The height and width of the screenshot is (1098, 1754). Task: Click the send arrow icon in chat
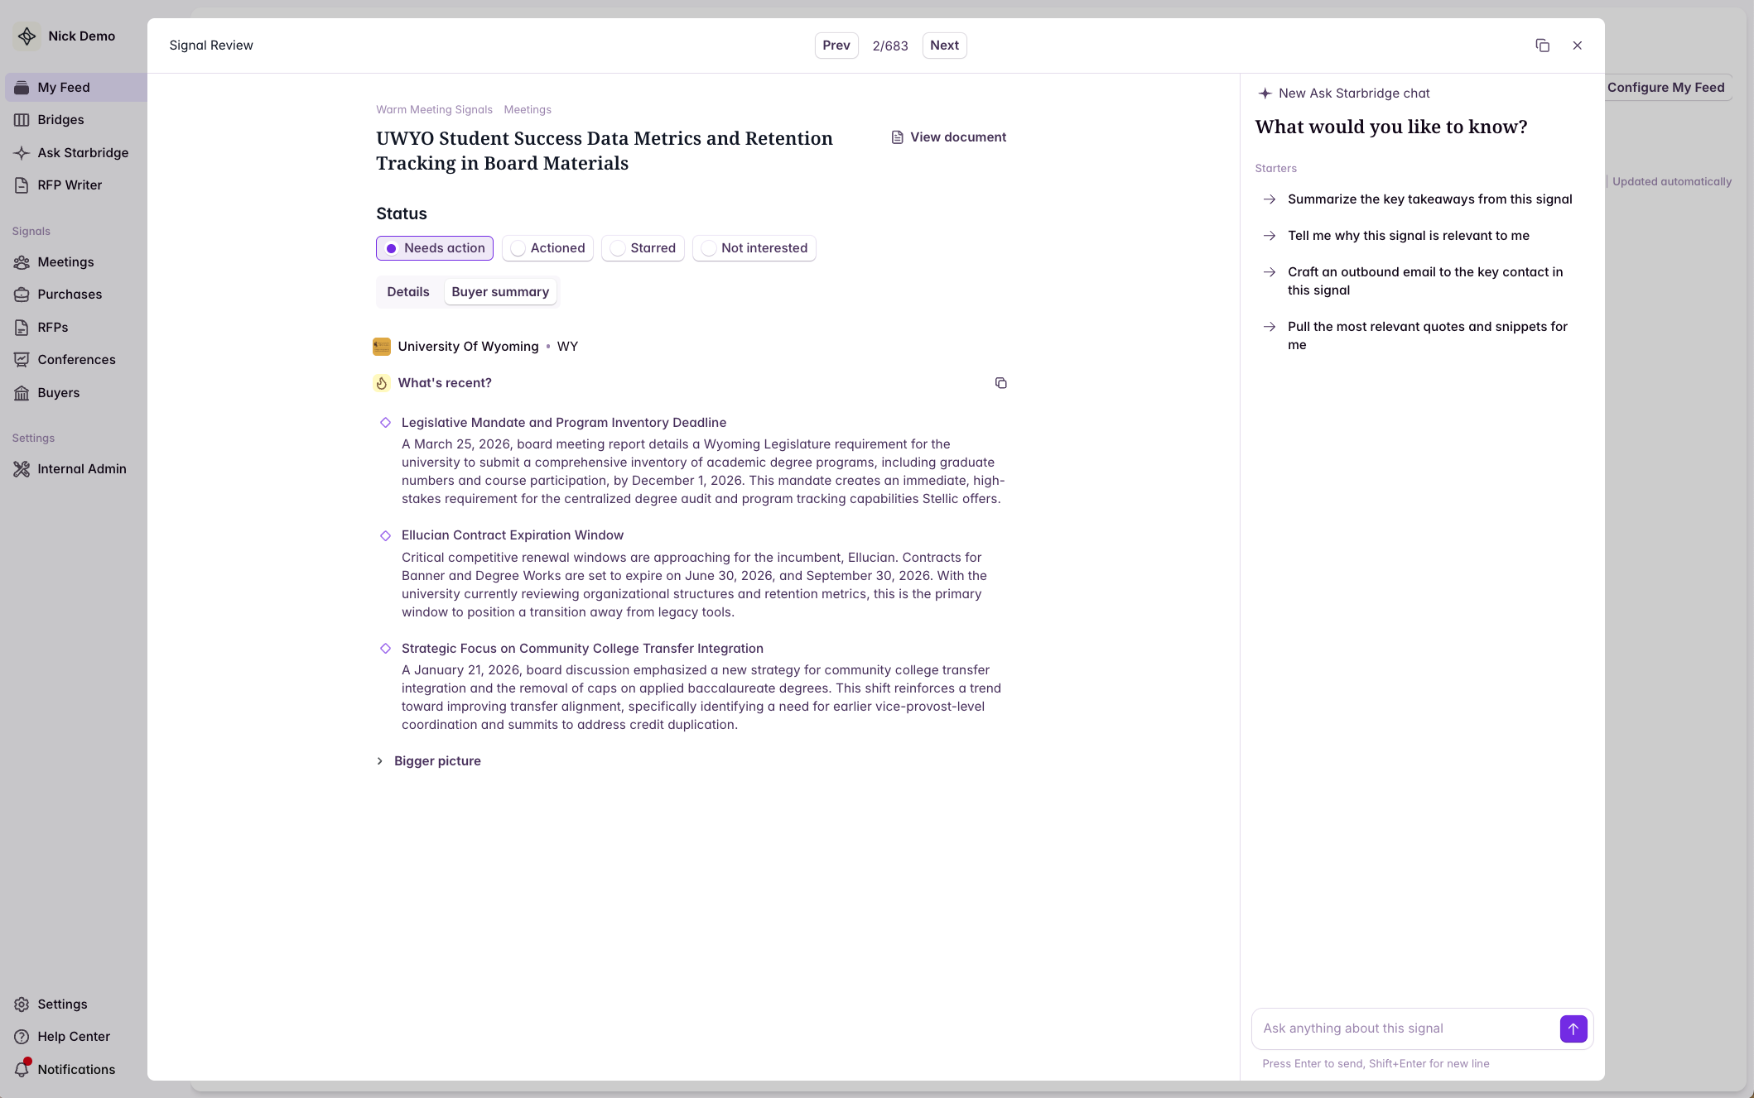(x=1573, y=1028)
